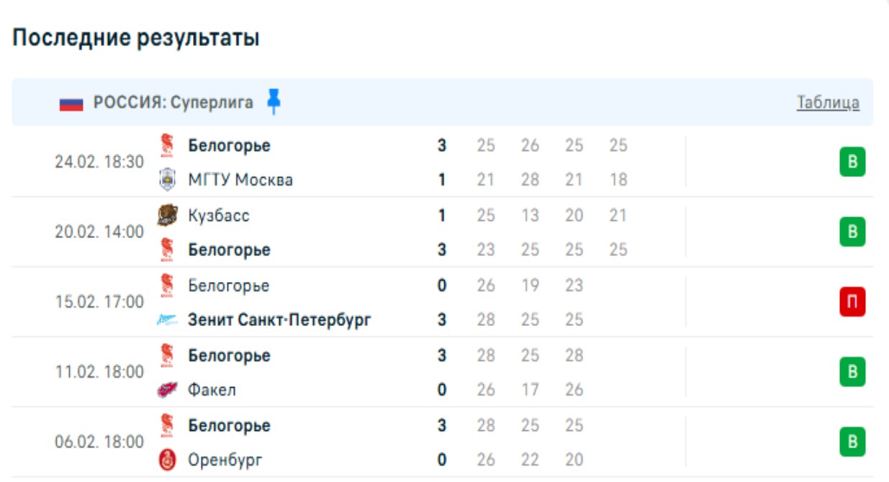Image resolution: width=889 pixels, height=482 pixels.
Task: Click the Russian flag icon
Action: click(x=71, y=104)
